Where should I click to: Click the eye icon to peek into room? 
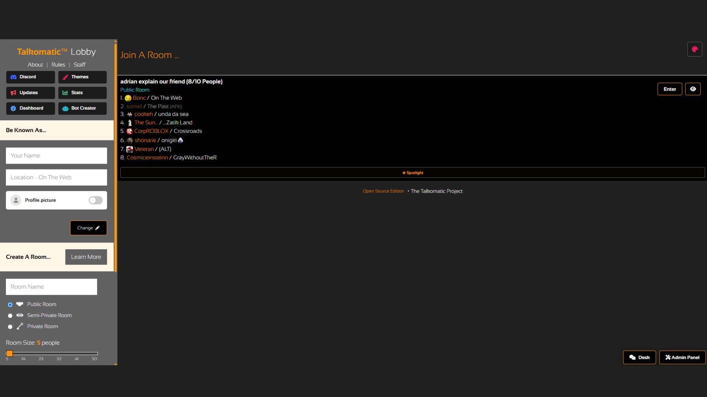[693, 89]
